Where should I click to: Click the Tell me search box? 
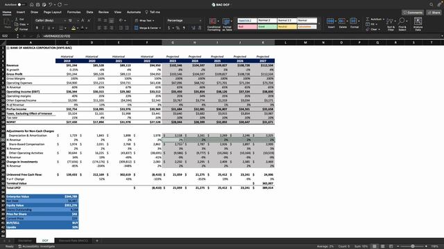tap(153, 12)
